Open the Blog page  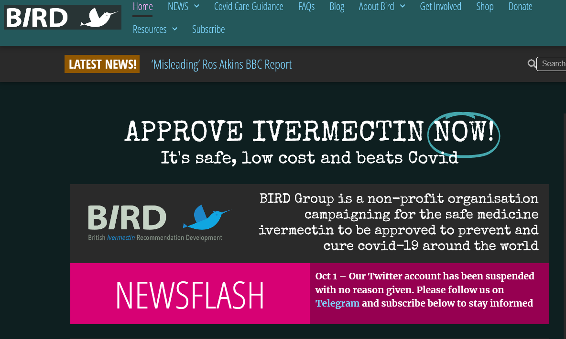337,7
